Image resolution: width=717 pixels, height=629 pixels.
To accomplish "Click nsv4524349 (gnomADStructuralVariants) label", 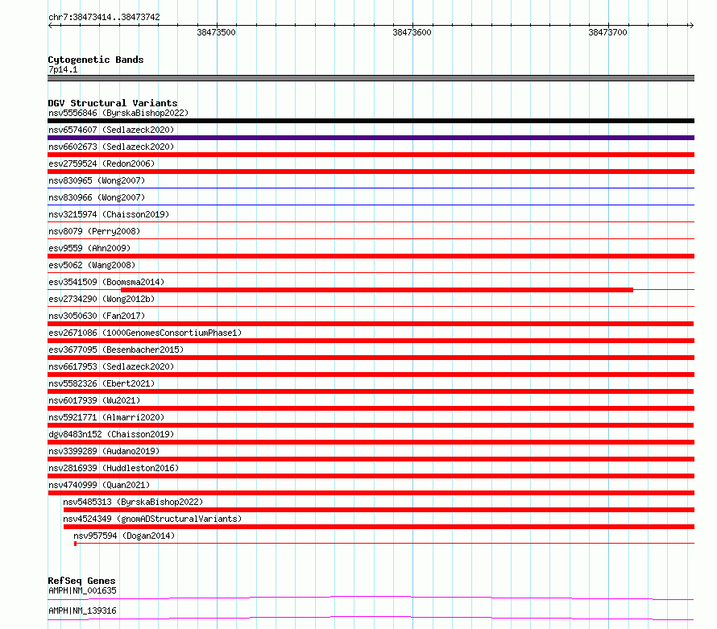I will [x=152, y=519].
